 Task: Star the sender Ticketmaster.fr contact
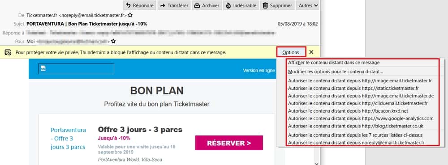click(x=130, y=15)
